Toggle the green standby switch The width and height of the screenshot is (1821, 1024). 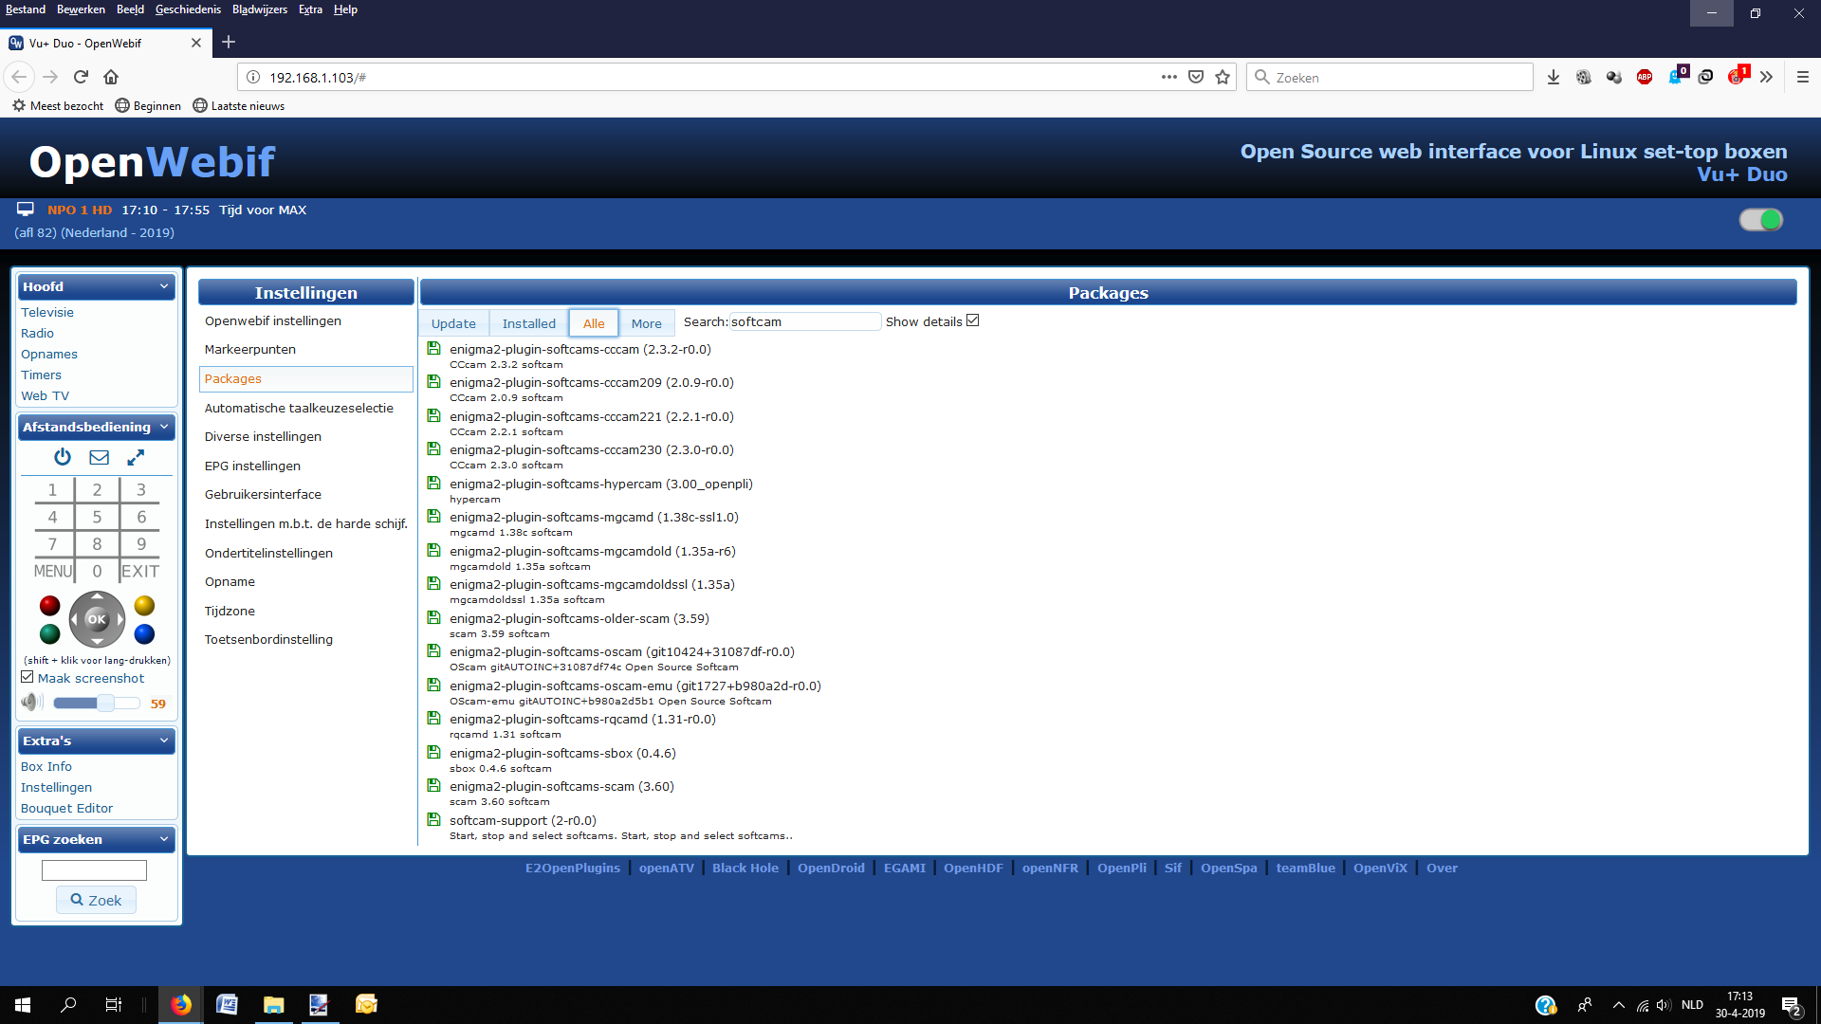point(1761,220)
